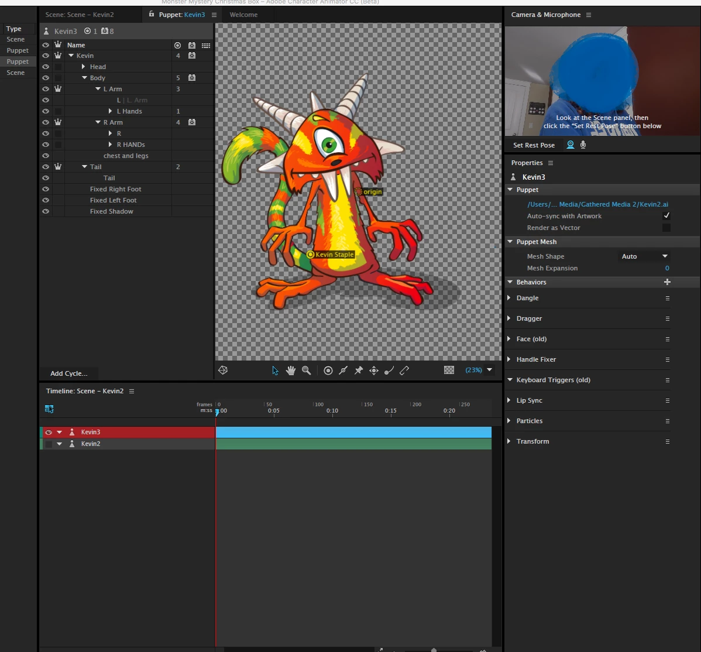Select the Stick tool with center circle
The image size is (701, 652).
(x=343, y=370)
